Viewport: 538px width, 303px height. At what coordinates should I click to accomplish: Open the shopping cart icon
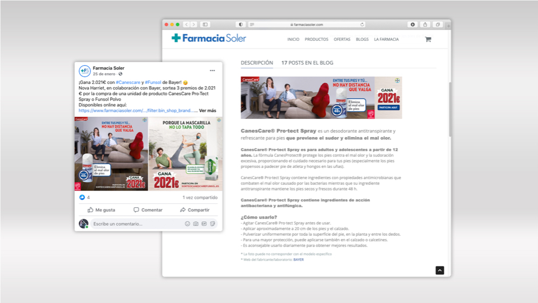click(x=428, y=39)
